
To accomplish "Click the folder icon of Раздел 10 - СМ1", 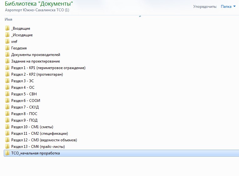I will (7, 127).
